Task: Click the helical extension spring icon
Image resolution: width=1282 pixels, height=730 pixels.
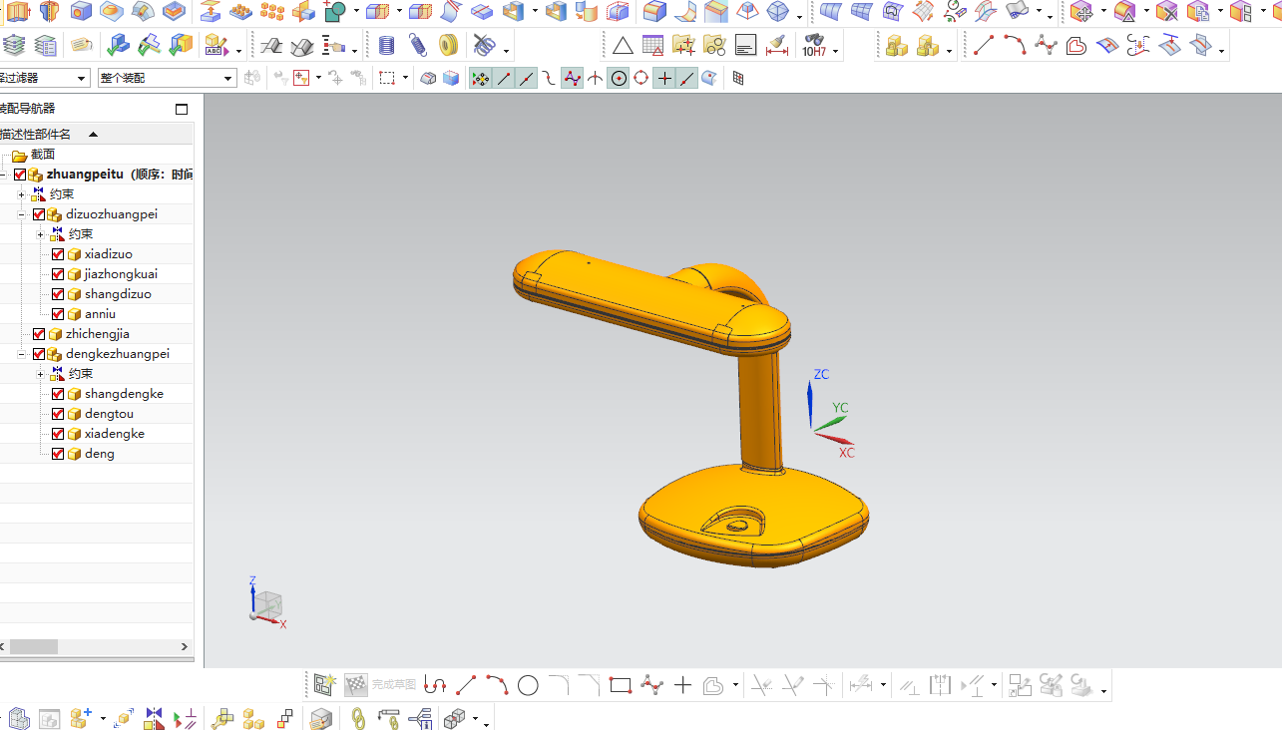Action: pyautogui.click(x=418, y=46)
